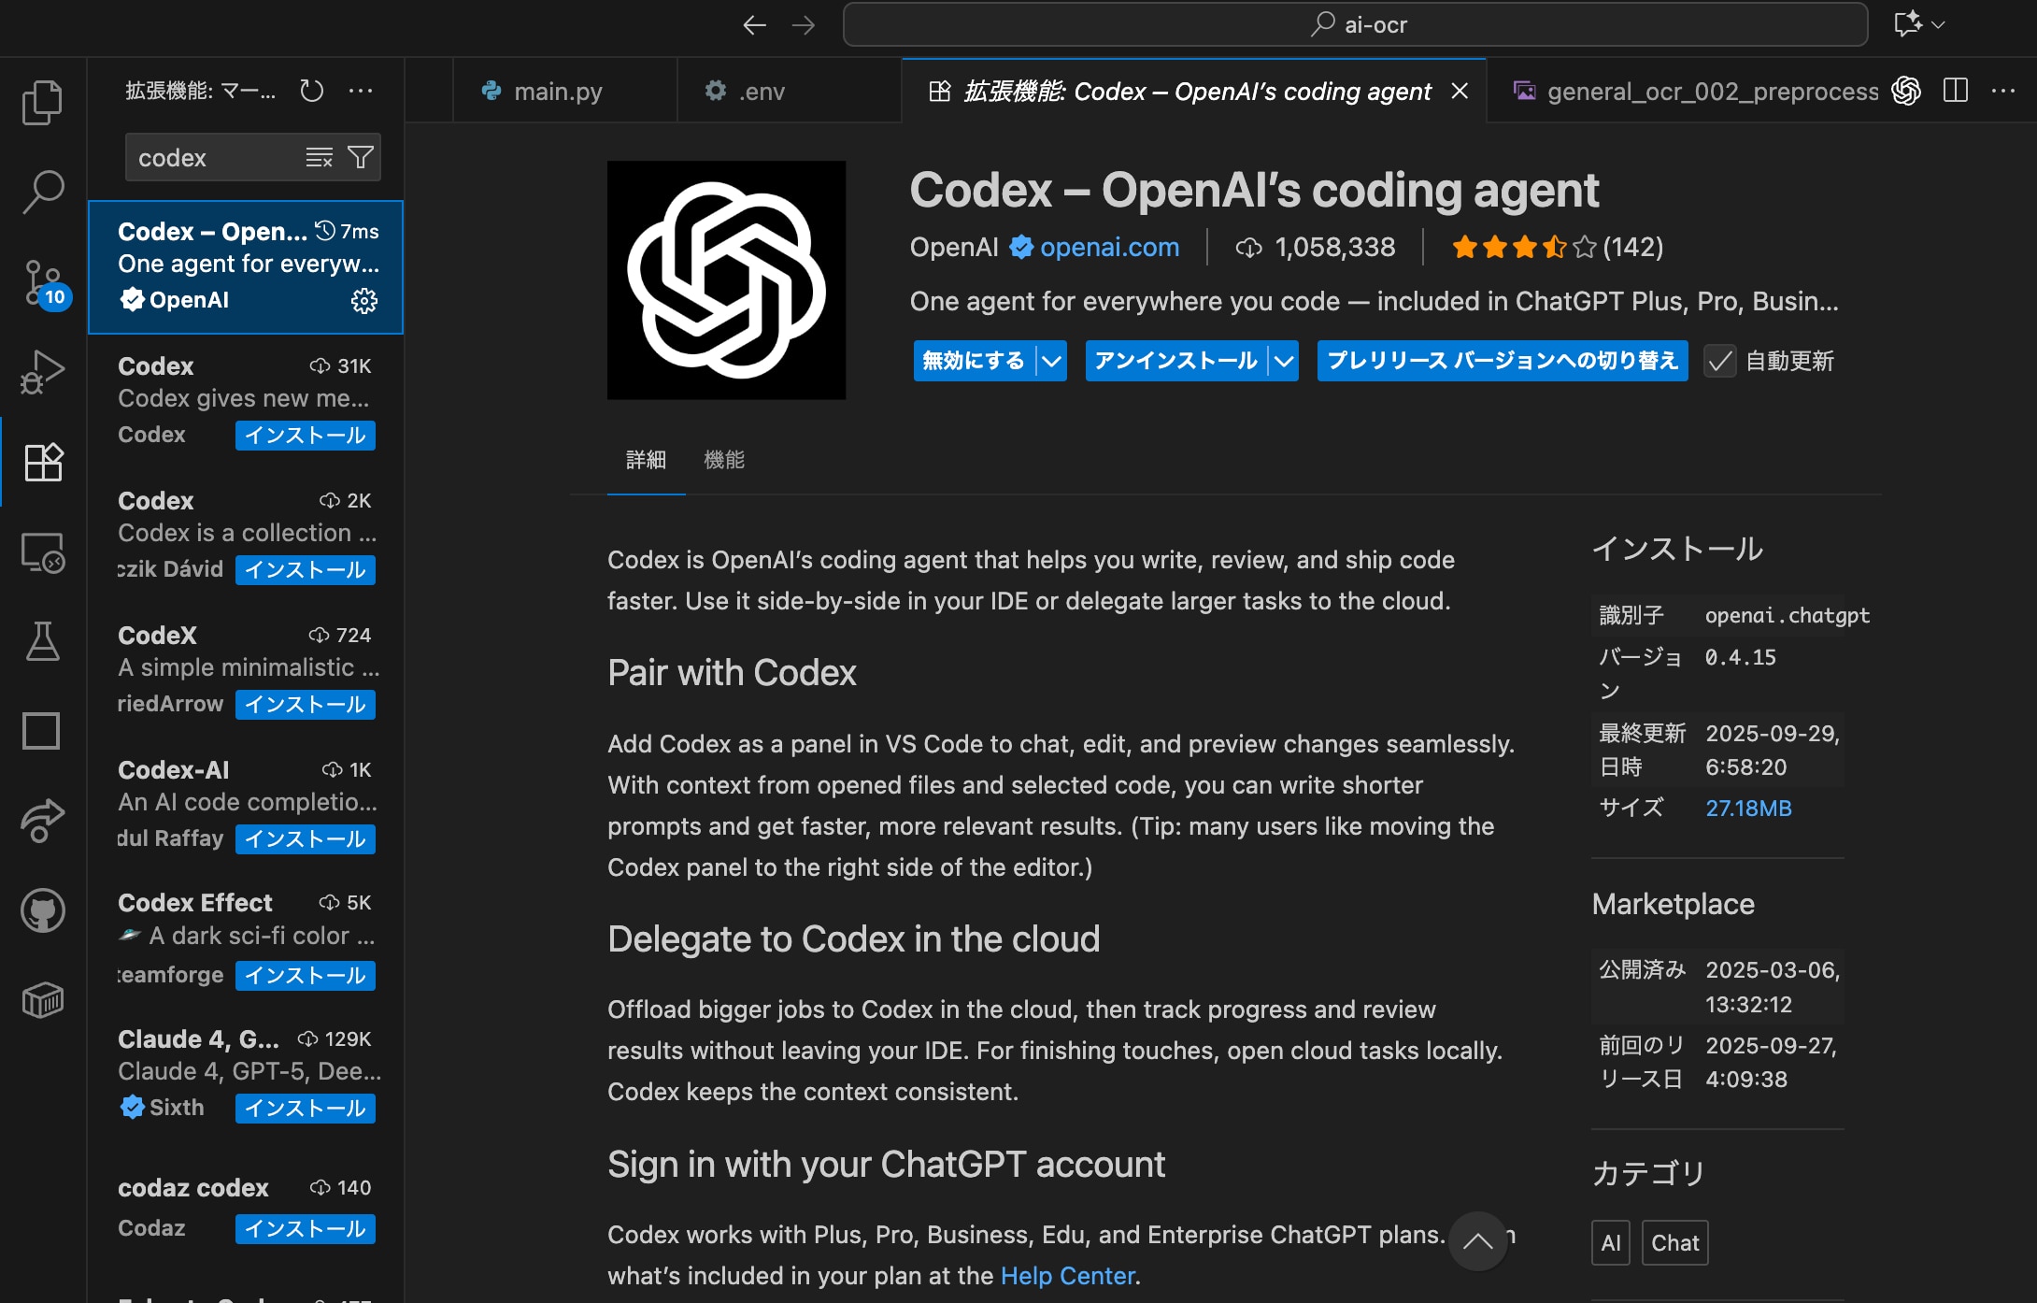Toggle split editor layout button
The width and height of the screenshot is (2037, 1303).
(1956, 91)
